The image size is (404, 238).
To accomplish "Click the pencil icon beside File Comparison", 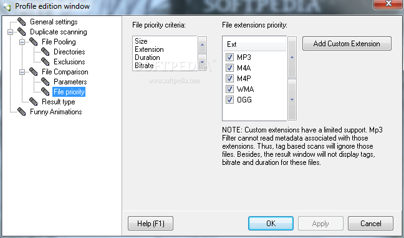I will click(x=33, y=71).
